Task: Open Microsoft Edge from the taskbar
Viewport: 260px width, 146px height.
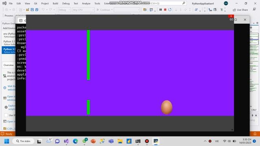Action: tap(75, 141)
